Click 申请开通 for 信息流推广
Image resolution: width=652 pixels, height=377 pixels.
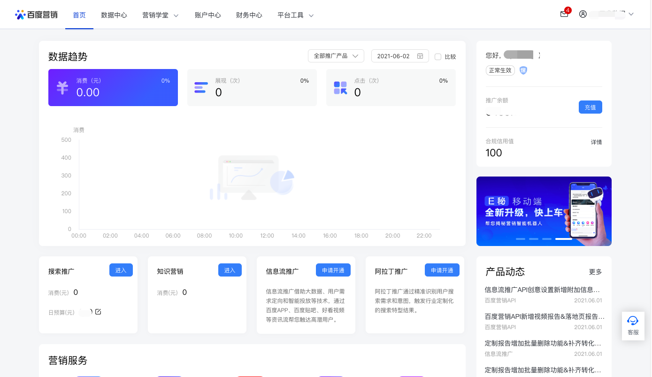(x=333, y=270)
